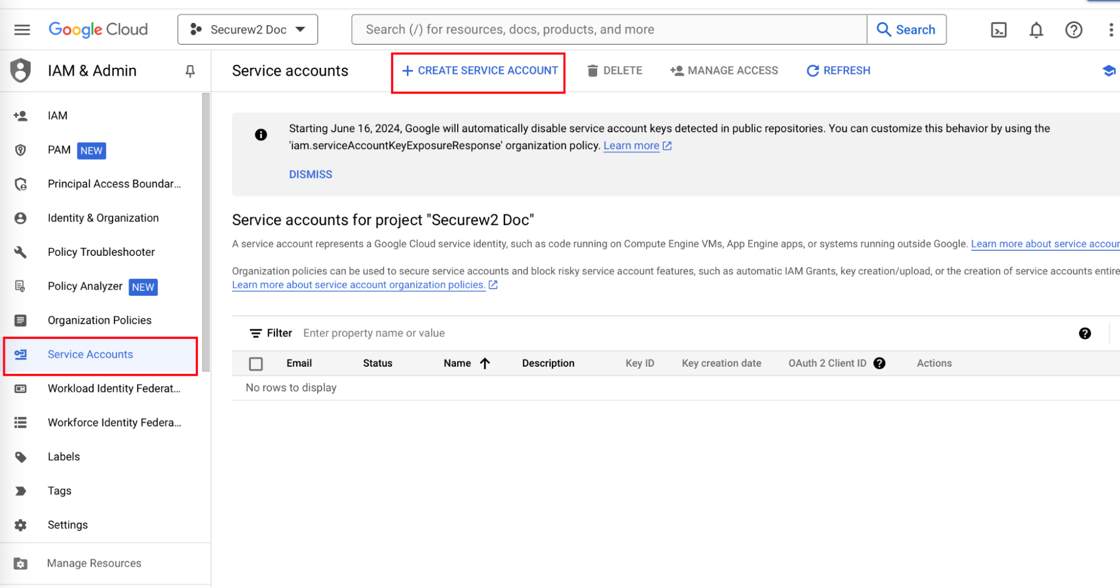
Task: Click Refresh in the toolbar
Action: click(838, 71)
